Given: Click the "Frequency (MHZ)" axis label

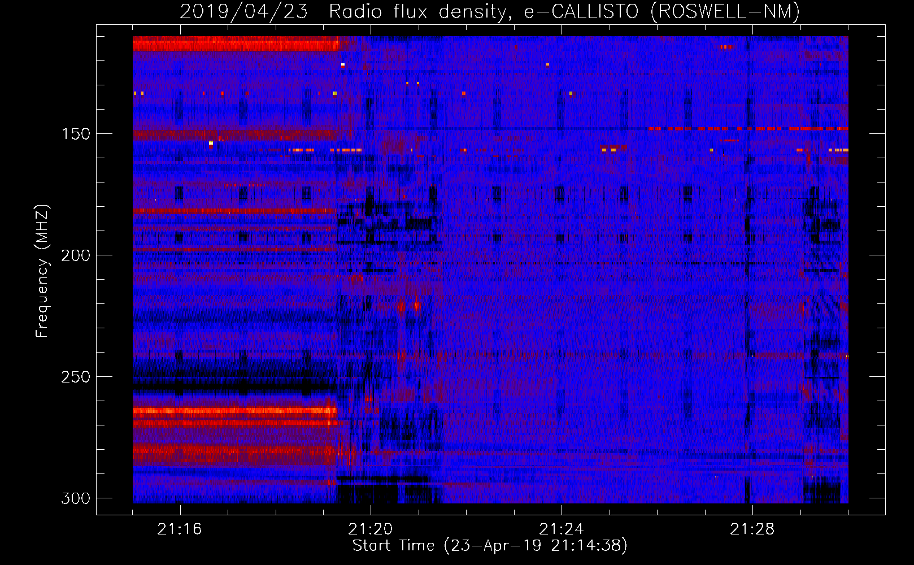Looking at the screenshot, I should click(42, 271).
